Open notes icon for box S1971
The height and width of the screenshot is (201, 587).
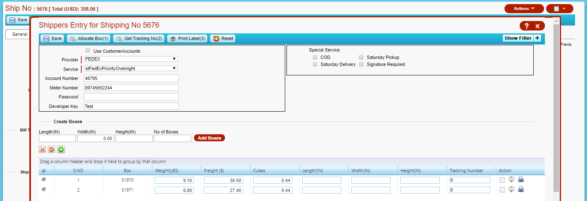coord(502,190)
